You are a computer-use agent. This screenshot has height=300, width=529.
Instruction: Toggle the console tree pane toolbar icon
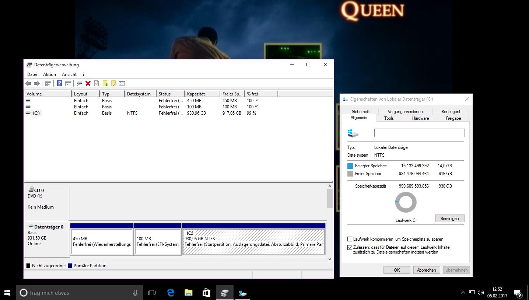(x=48, y=84)
